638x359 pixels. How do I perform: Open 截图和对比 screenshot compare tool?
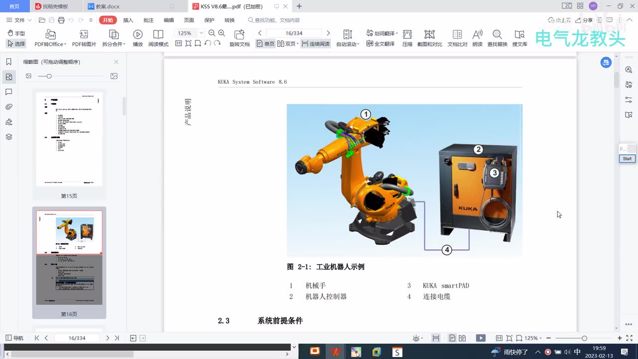[x=430, y=38]
